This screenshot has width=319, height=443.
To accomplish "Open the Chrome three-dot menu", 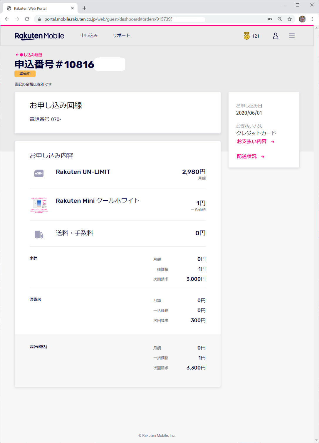I will 312,19.
